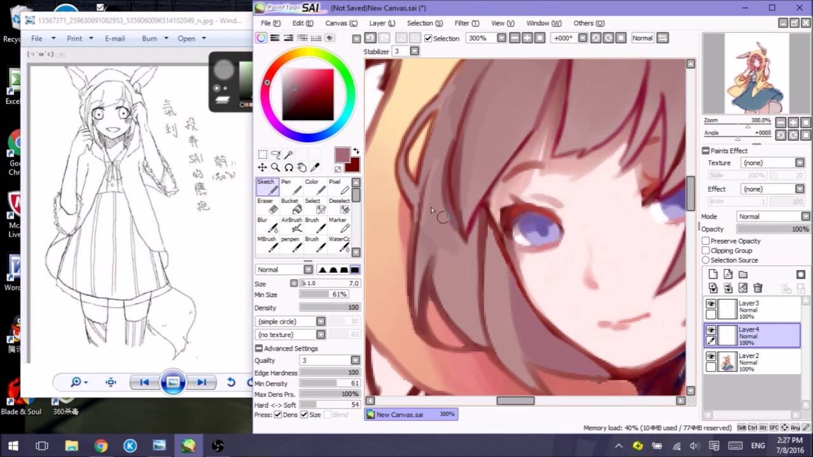Pick the Eyedropper color picker tool

click(x=315, y=168)
